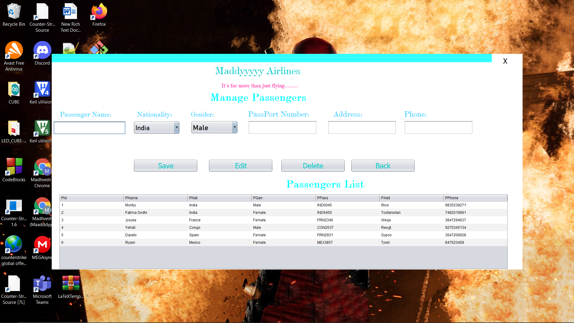Viewport: 574px width, 323px height.
Task: Click the Save button
Action: coord(165,165)
